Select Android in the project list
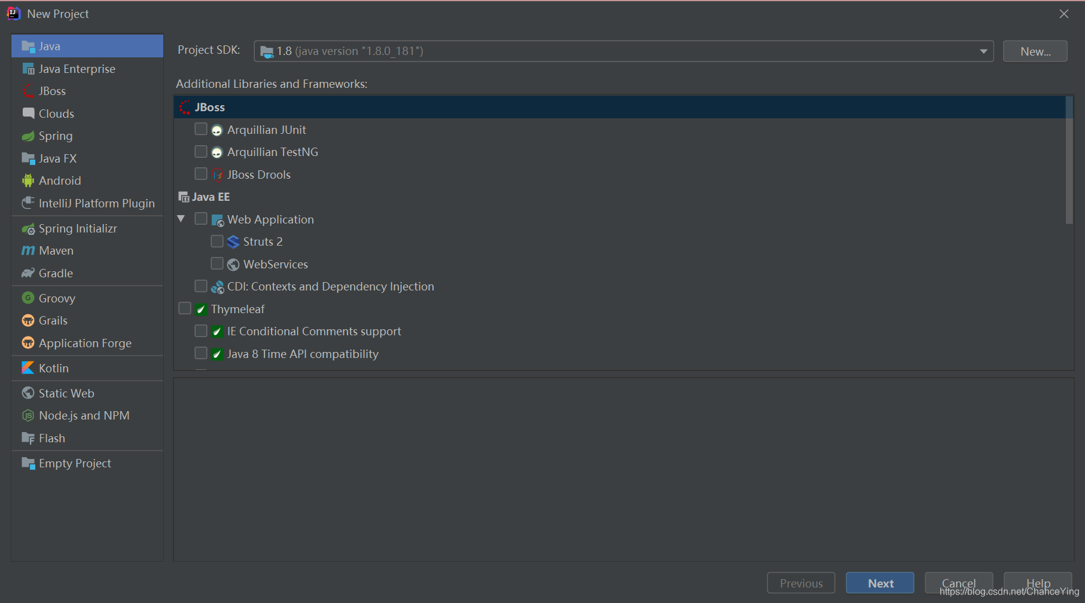The width and height of the screenshot is (1085, 603). (x=87, y=180)
